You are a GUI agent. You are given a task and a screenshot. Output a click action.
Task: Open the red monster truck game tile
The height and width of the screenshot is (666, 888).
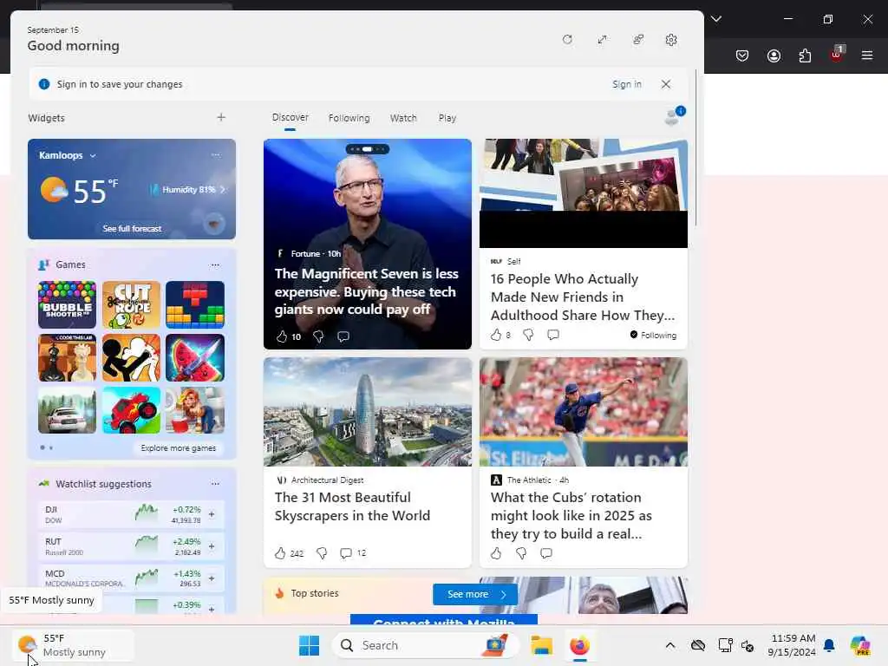click(x=132, y=410)
